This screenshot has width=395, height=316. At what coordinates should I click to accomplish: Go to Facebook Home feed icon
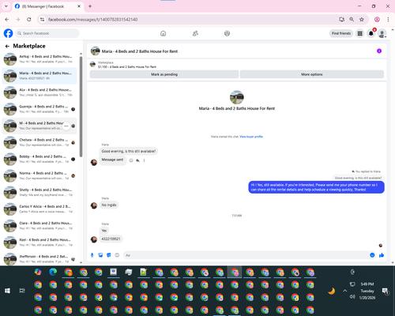(x=164, y=33)
